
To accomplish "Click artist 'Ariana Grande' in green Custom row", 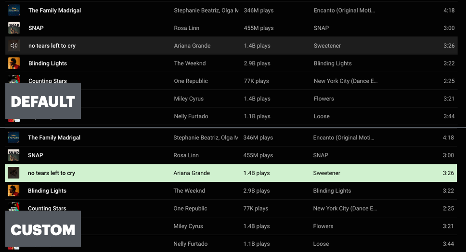I will click(x=192, y=173).
